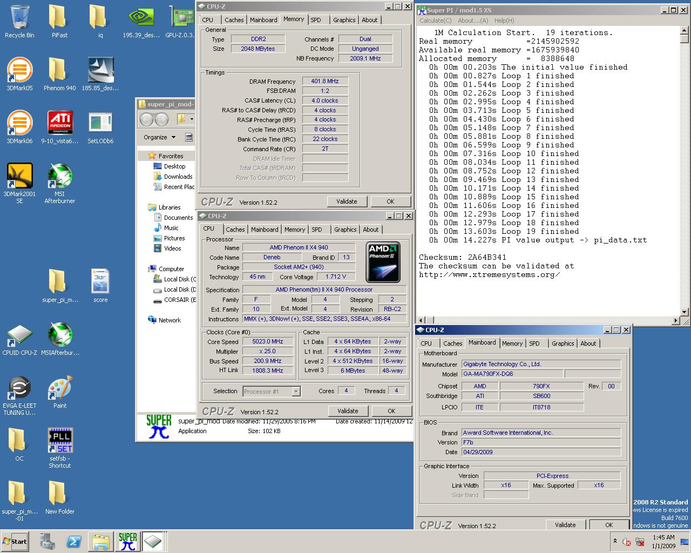
Task: Open the 185.85_des desktop icon
Action: coord(100,74)
